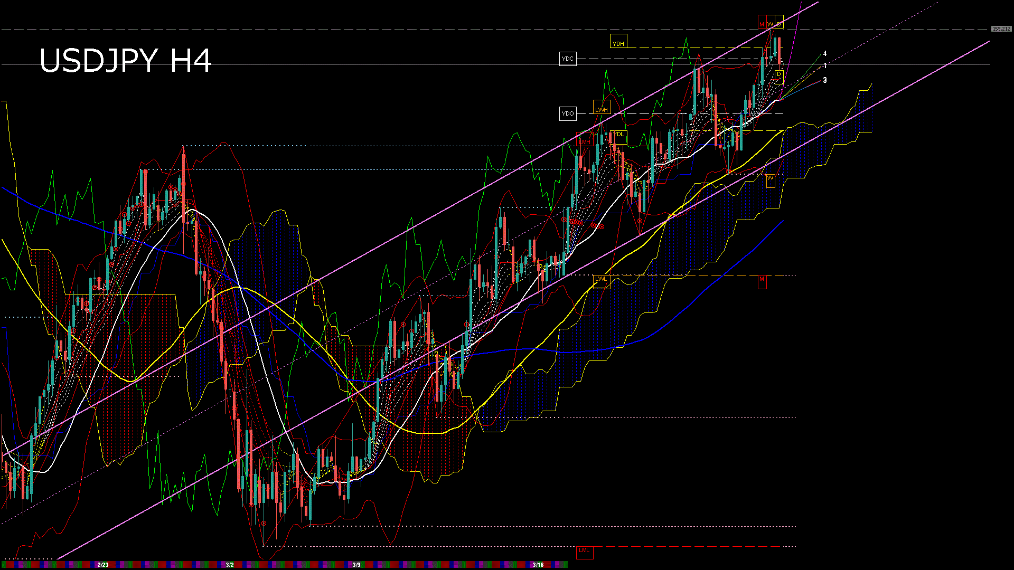Select the white YDC label box
1014x570 pixels.
click(568, 59)
